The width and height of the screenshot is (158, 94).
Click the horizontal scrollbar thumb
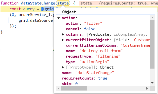[74, 89]
